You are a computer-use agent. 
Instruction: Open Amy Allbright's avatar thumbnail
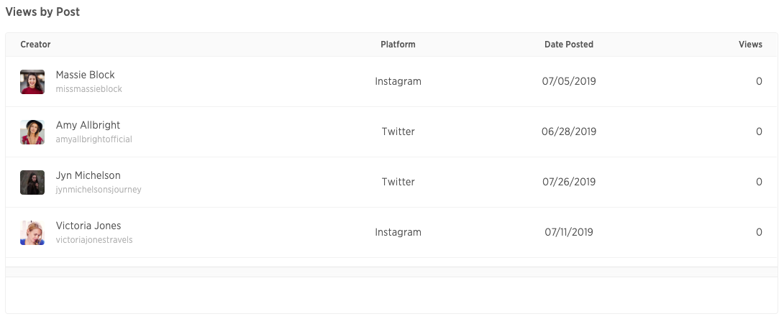point(32,132)
